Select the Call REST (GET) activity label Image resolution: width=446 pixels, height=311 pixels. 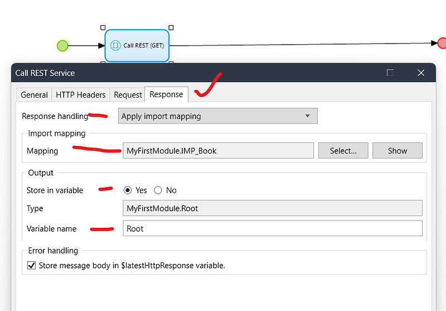[x=144, y=45]
